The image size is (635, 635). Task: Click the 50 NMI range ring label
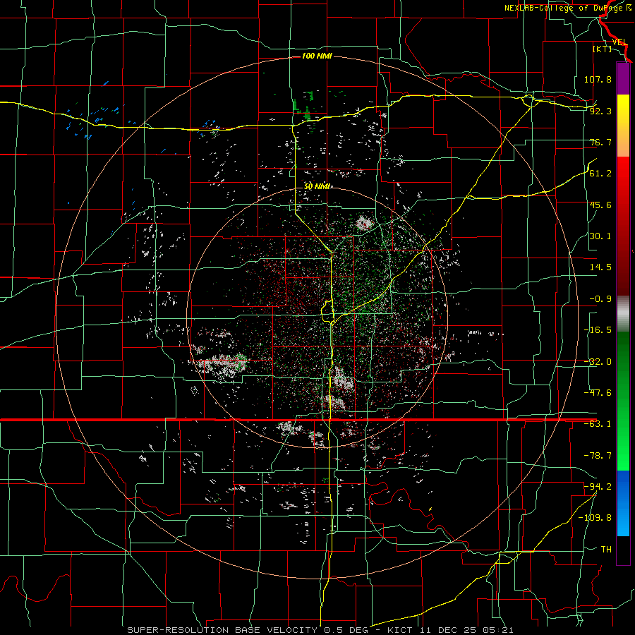click(317, 187)
